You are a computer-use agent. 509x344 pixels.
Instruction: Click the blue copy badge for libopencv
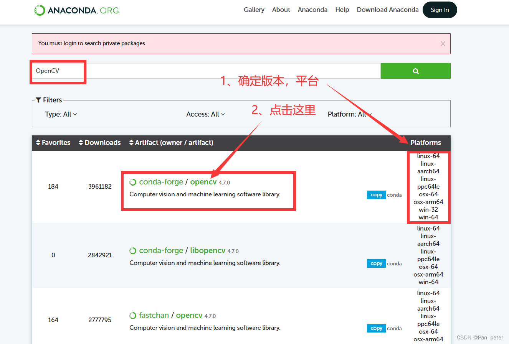click(376, 263)
